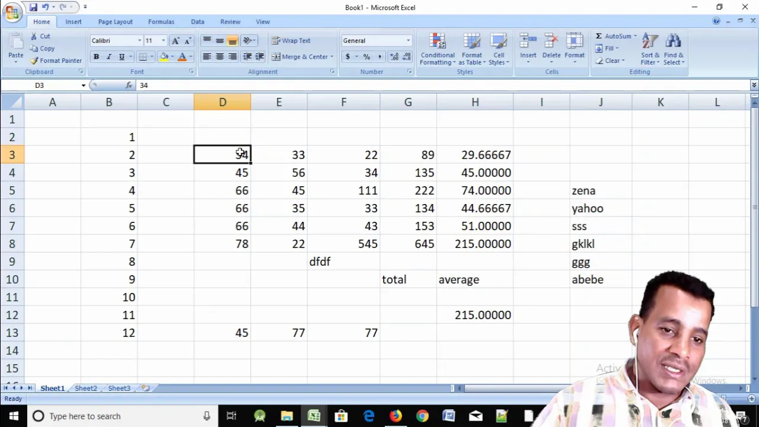Apply accounting dollar format

347,57
